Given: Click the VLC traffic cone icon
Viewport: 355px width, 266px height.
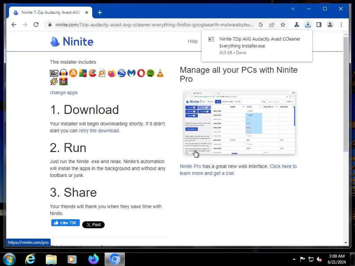Looking at the screenshot, I should click(160, 73).
